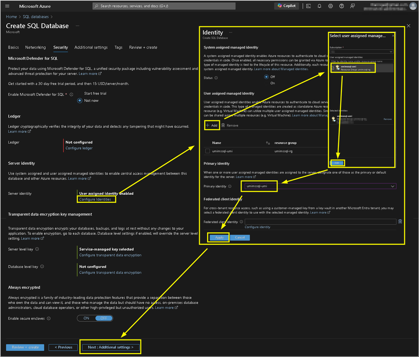419x357 pixels.
Task: Check the umimssql-umi row checkbox in the identity table
Action: tap(207, 151)
